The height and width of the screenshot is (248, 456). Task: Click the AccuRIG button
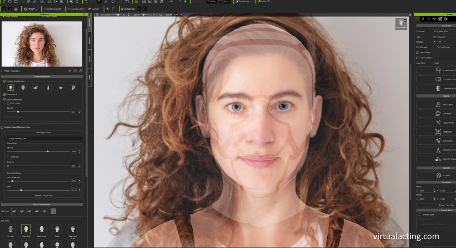[436, 175]
